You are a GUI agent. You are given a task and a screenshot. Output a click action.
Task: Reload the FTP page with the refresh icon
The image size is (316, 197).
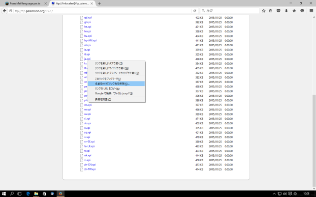(195, 11)
